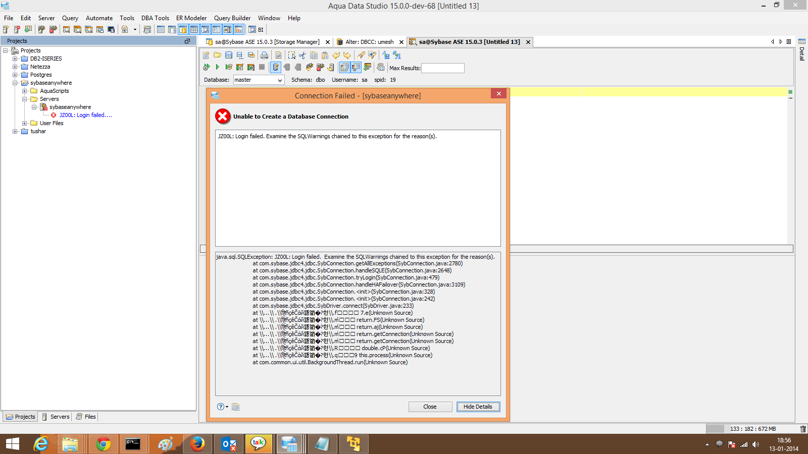Click the Redo arrow icon
This screenshot has width=808, height=454.
tap(347, 55)
